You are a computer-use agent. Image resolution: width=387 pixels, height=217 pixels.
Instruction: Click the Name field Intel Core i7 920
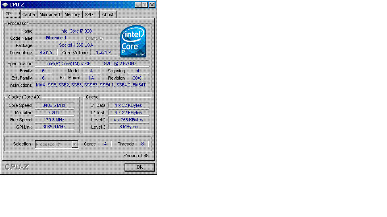pyautogui.click(x=76, y=31)
